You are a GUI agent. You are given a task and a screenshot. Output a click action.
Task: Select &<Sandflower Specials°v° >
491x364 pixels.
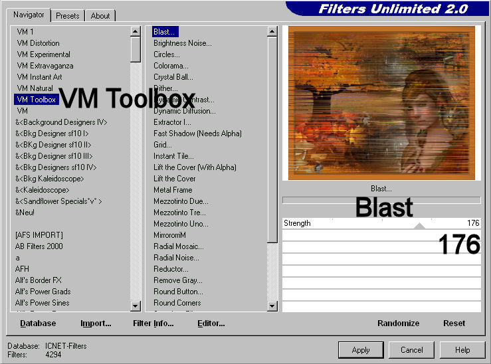coord(58,201)
